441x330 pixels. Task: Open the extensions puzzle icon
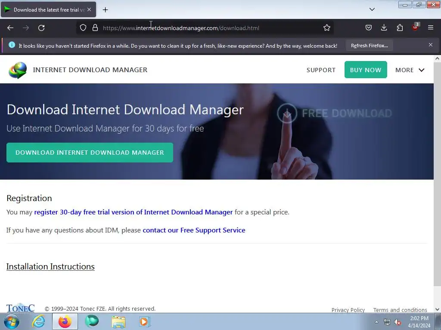tap(400, 28)
